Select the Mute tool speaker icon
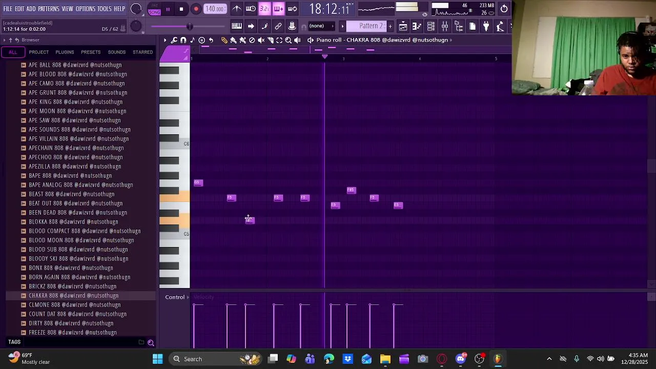 coord(261,40)
